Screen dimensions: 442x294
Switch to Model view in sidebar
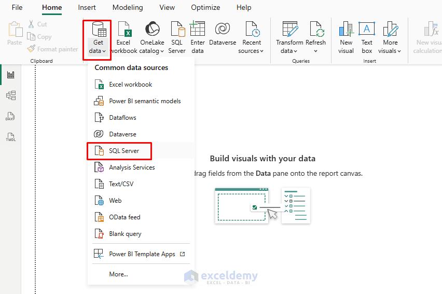[x=11, y=95]
